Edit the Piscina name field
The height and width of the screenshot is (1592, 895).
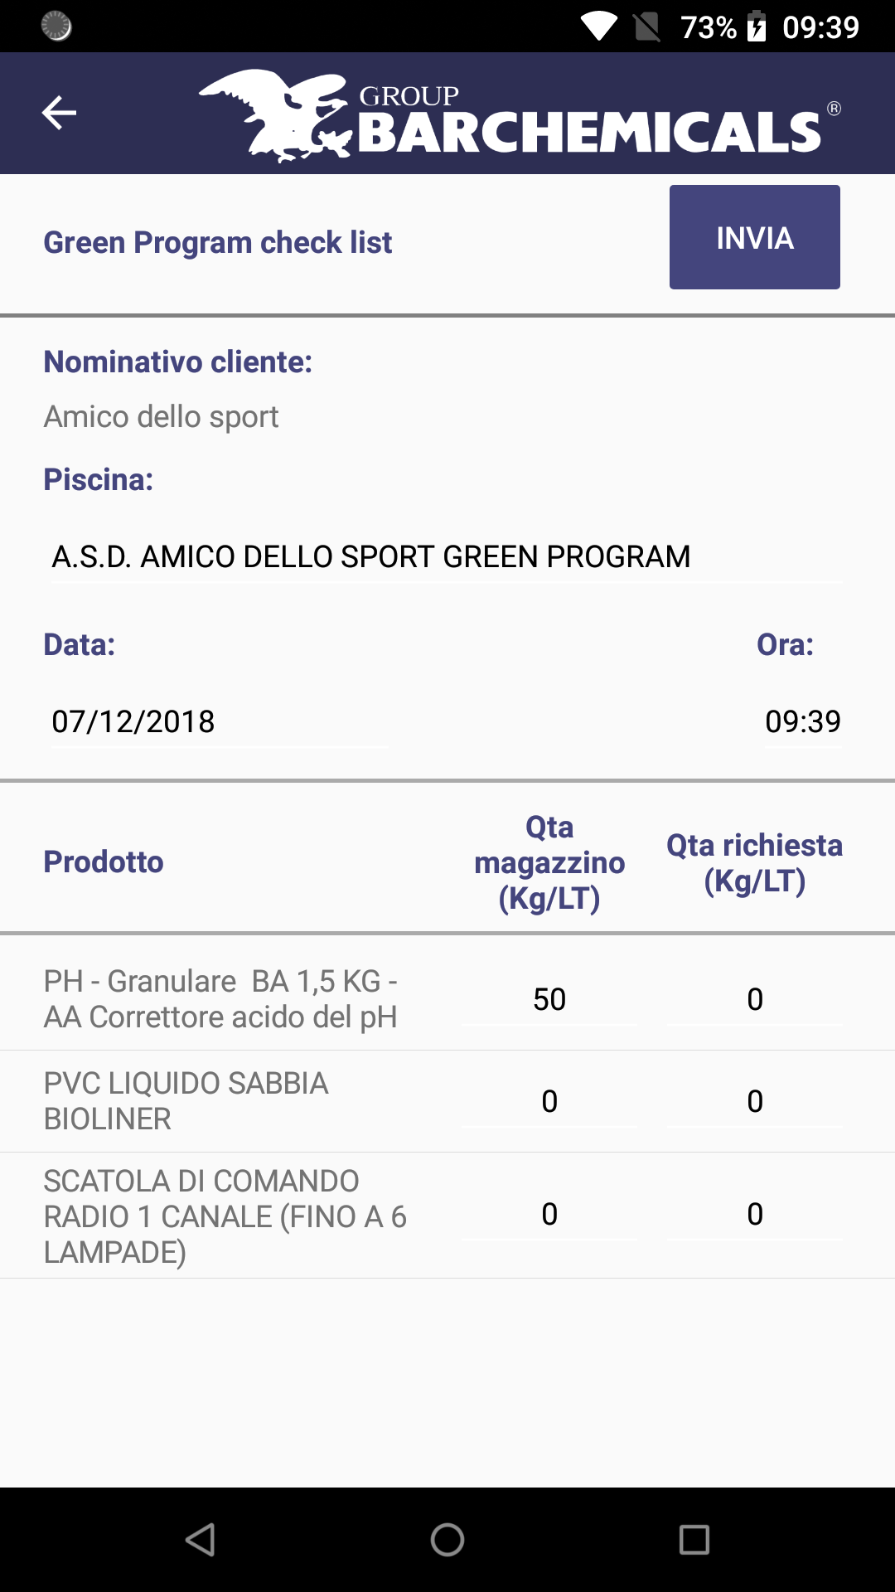point(446,556)
